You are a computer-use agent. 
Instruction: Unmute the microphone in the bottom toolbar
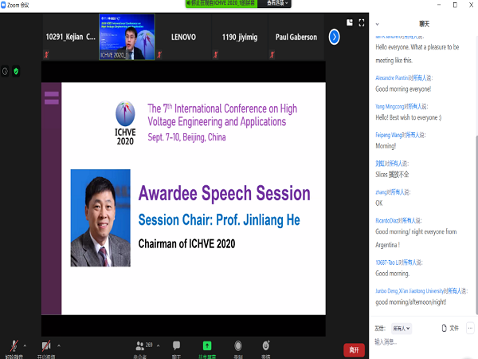[14, 345]
